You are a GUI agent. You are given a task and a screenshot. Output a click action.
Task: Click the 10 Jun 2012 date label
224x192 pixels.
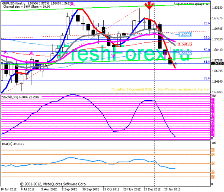pyautogui.click(x=9, y=189)
